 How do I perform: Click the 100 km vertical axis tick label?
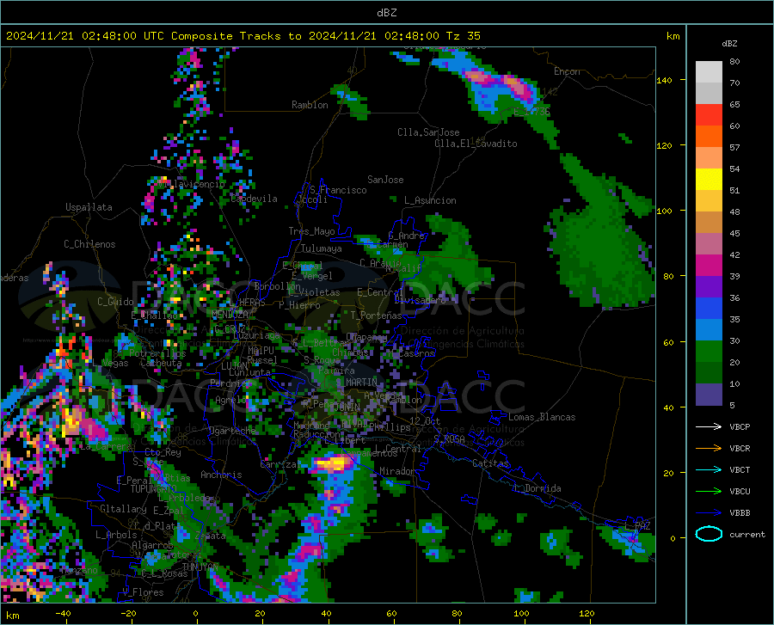(664, 211)
